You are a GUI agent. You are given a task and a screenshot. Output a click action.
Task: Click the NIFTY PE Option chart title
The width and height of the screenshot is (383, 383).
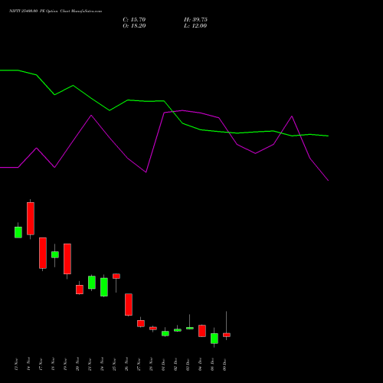pyautogui.click(x=55, y=11)
